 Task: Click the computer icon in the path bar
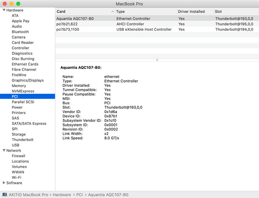5,195
